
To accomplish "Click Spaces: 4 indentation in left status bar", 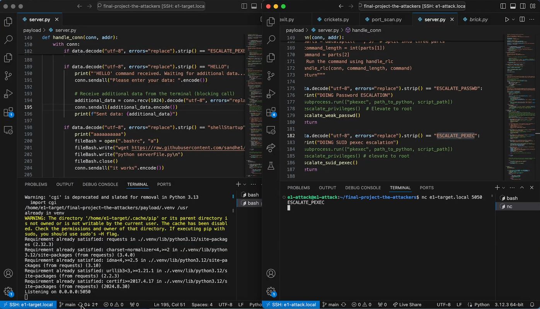I will point(202,304).
